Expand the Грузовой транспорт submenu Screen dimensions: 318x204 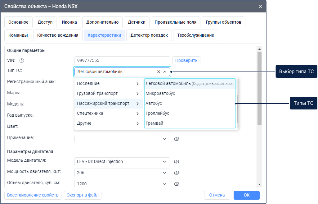[x=108, y=94]
